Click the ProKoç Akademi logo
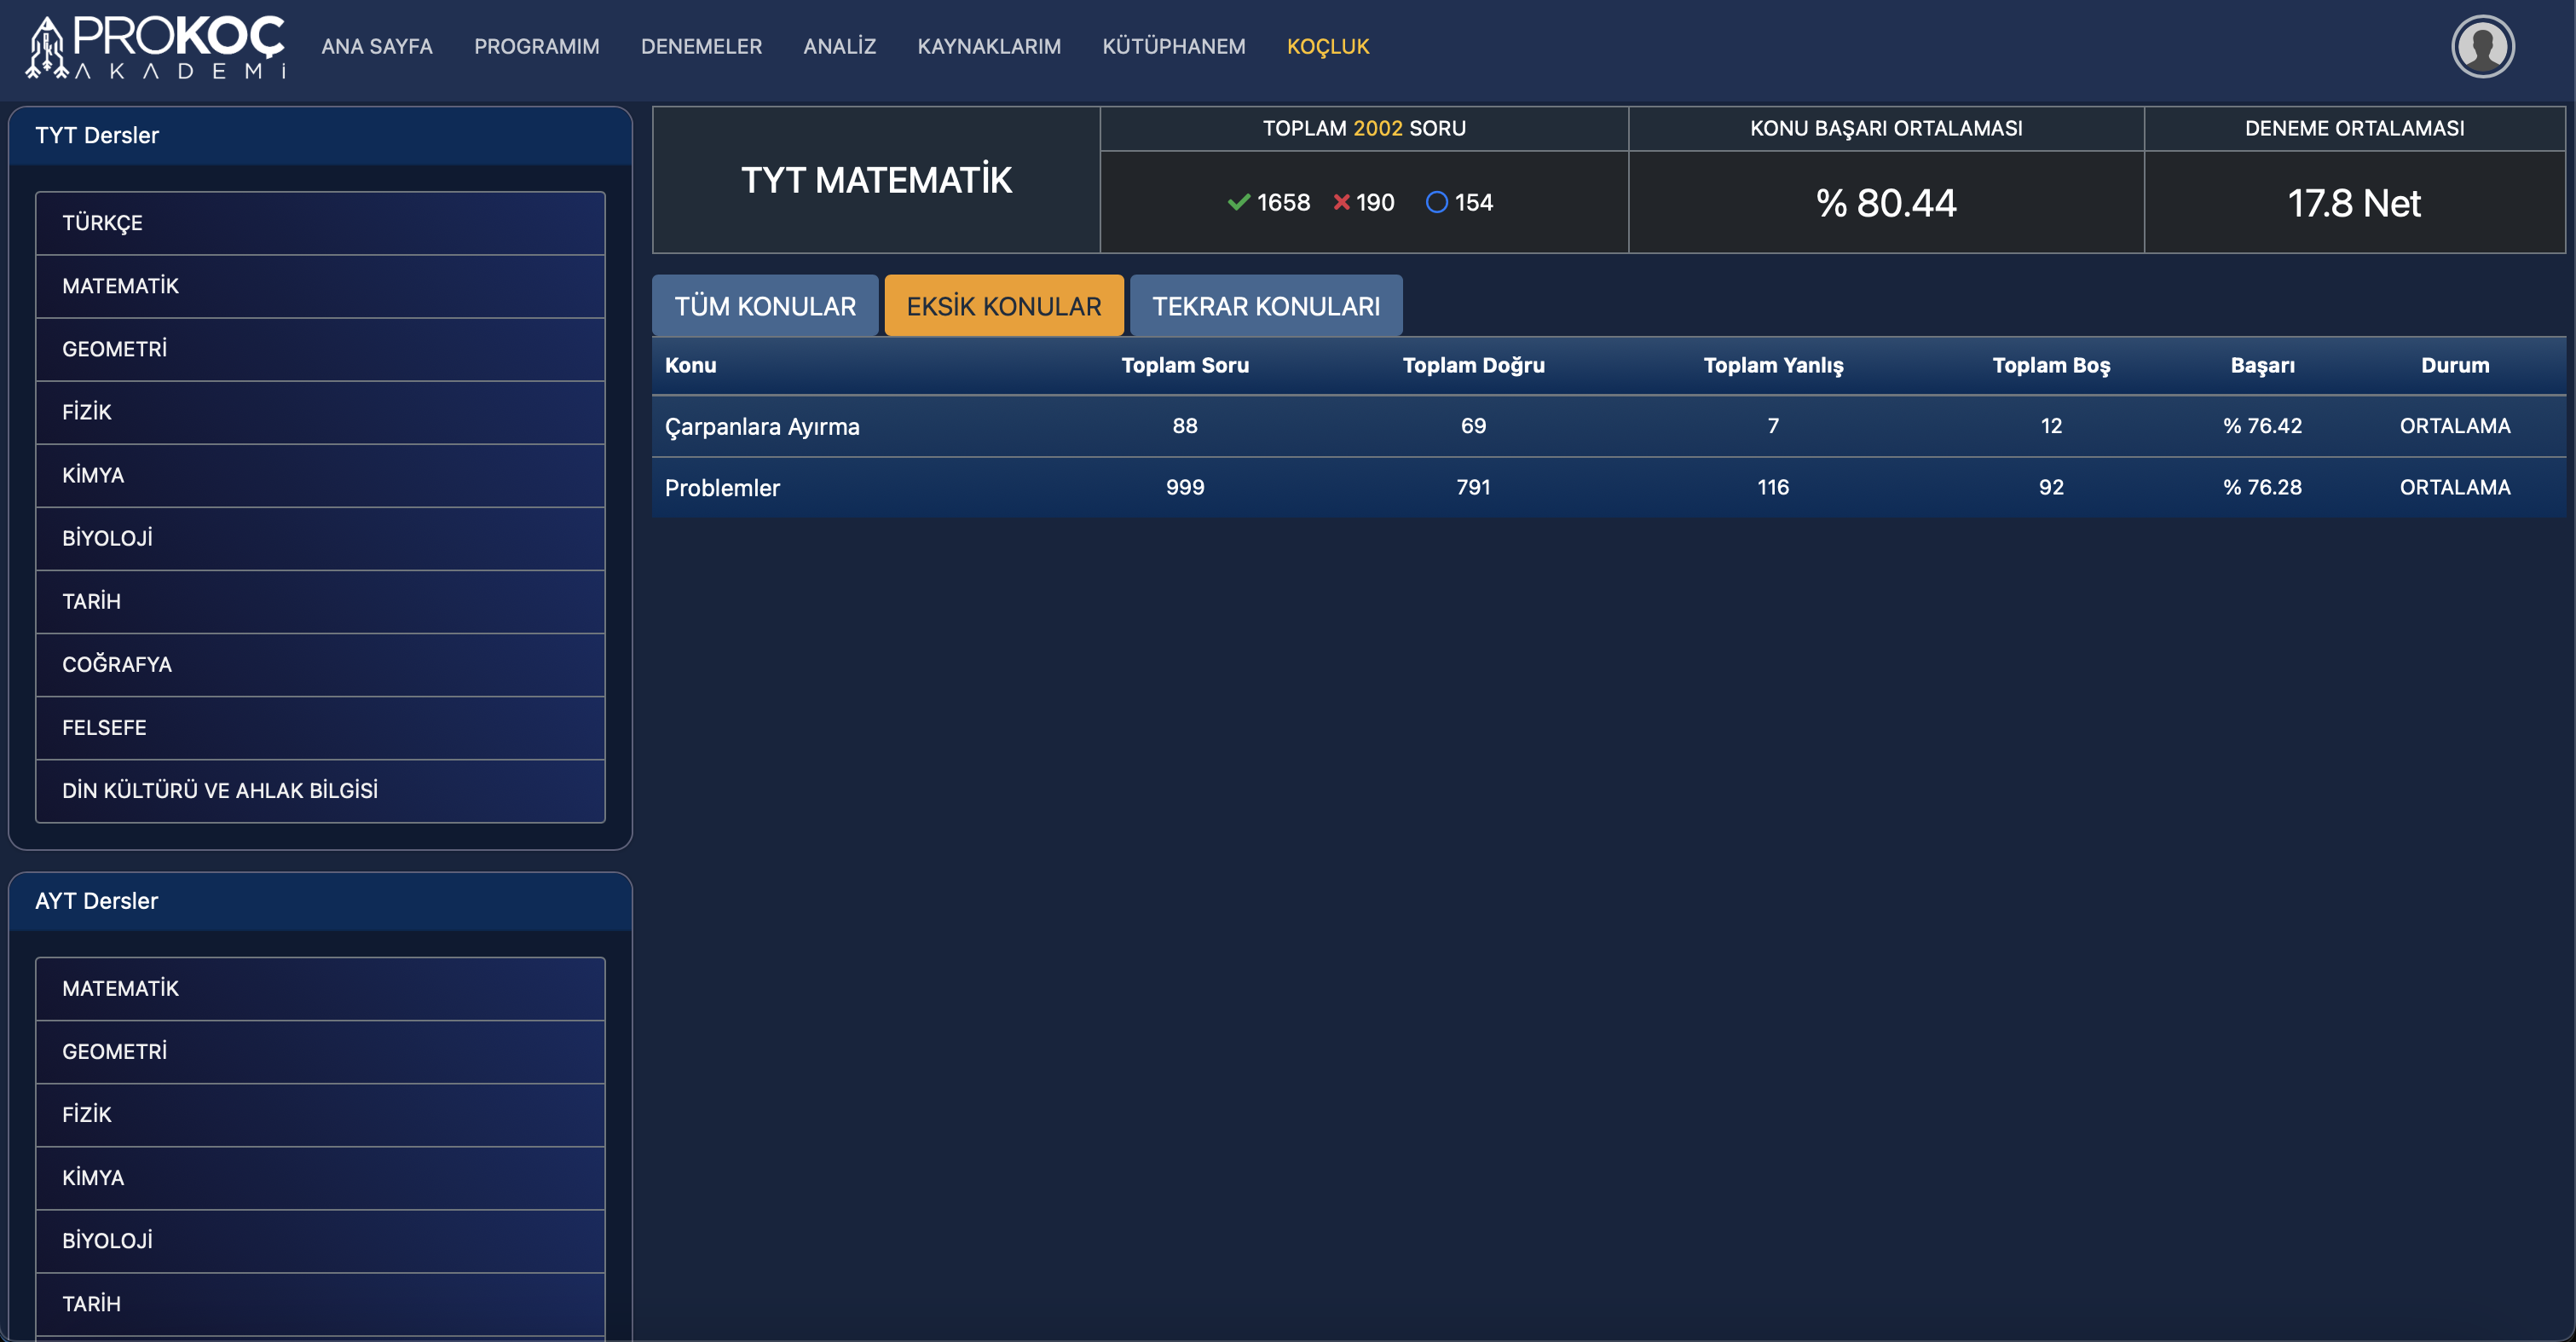 click(x=155, y=47)
